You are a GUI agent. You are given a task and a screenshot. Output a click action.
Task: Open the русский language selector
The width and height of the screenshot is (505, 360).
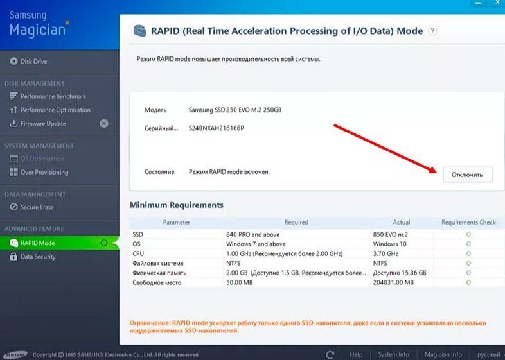488,354
